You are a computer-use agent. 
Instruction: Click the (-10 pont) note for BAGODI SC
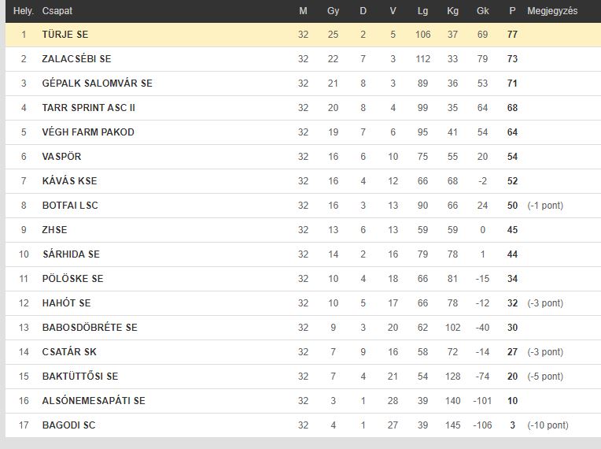click(x=548, y=425)
